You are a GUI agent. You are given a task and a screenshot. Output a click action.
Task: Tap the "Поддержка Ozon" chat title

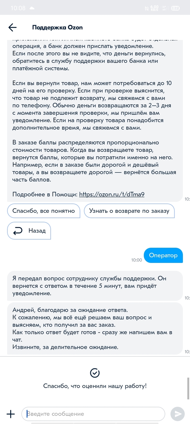click(57, 27)
